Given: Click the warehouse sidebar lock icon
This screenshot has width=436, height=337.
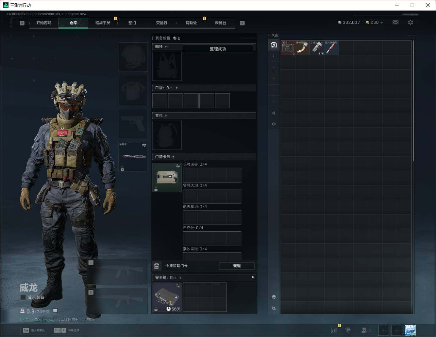Looking at the screenshot, I should pyautogui.click(x=274, y=113).
